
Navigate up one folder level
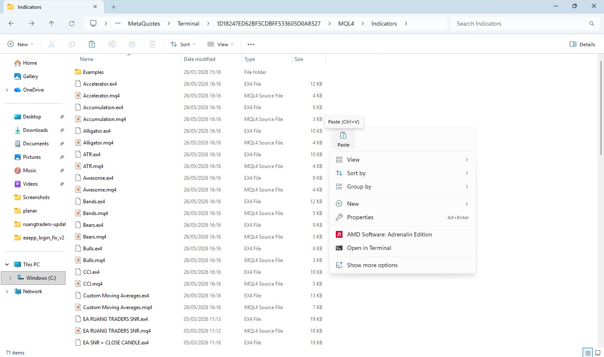pyautogui.click(x=52, y=24)
